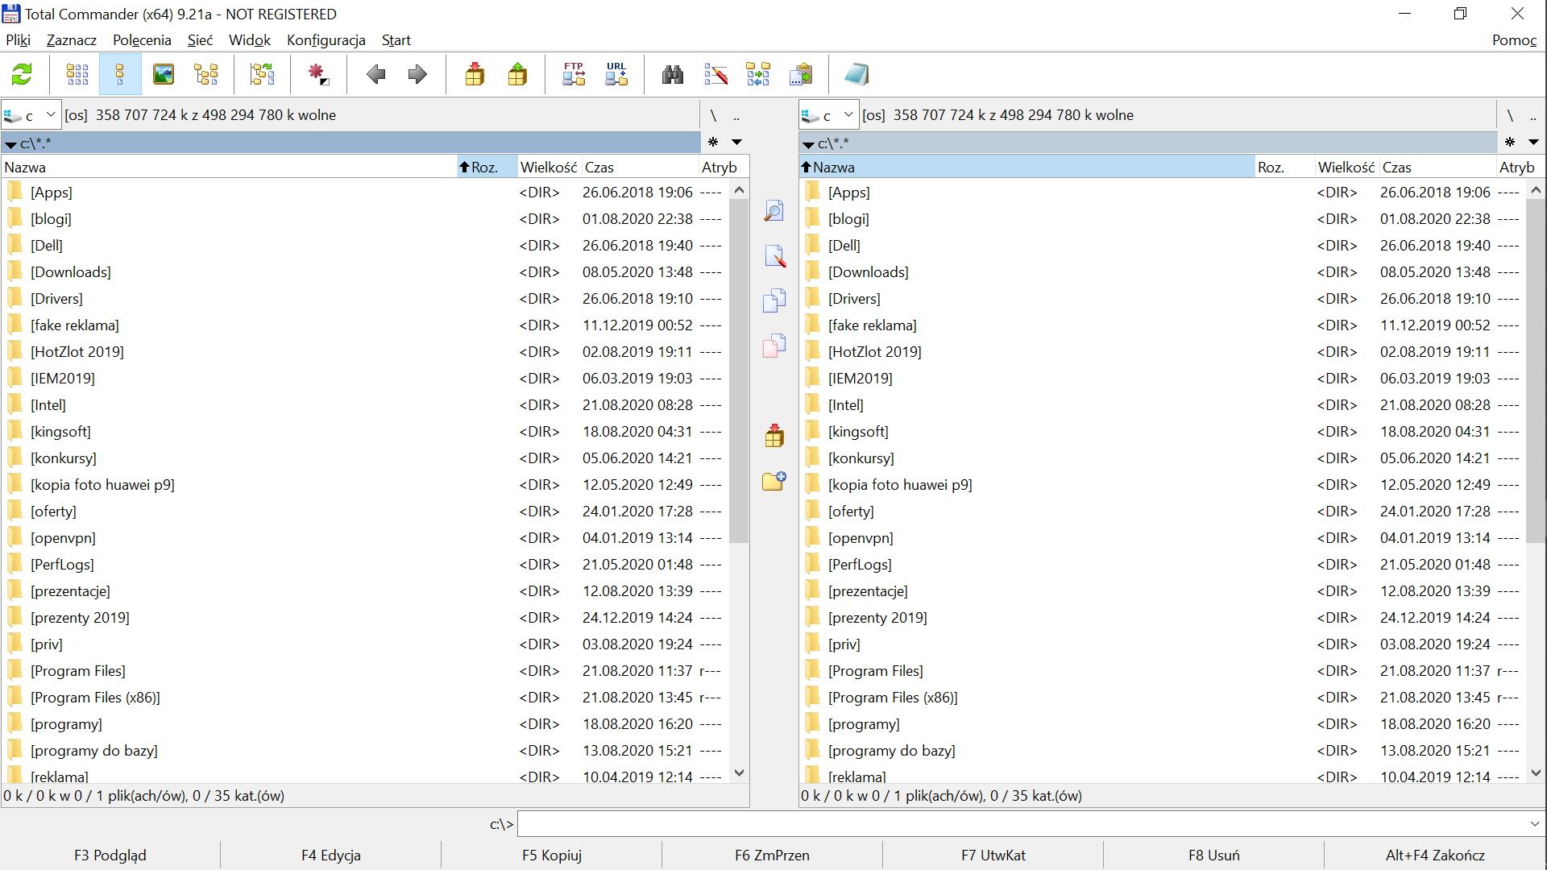The width and height of the screenshot is (1547, 870).
Task: Go forward with the right arrow icon
Action: 417,75
